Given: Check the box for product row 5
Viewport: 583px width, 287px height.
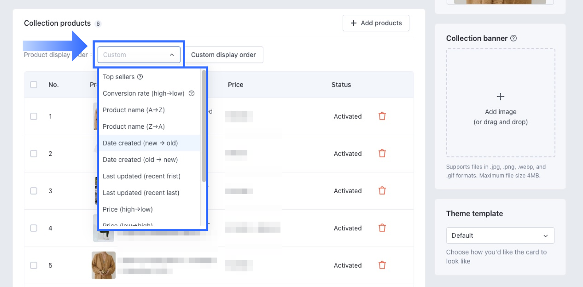Looking at the screenshot, I should 34,265.
